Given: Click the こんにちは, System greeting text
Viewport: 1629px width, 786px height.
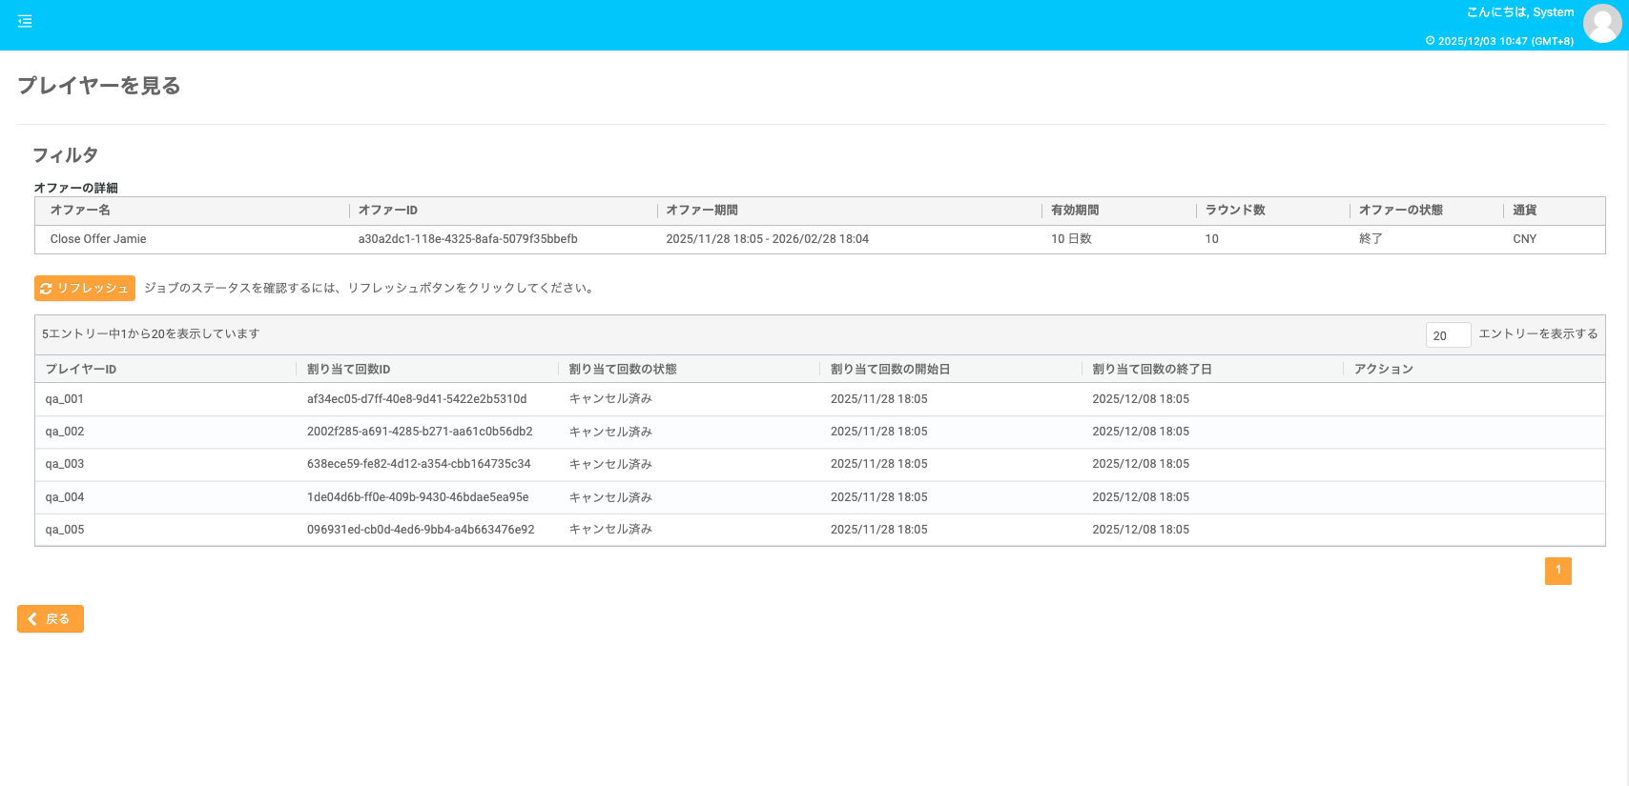Looking at the screenshot, I should coord(1519,12).
